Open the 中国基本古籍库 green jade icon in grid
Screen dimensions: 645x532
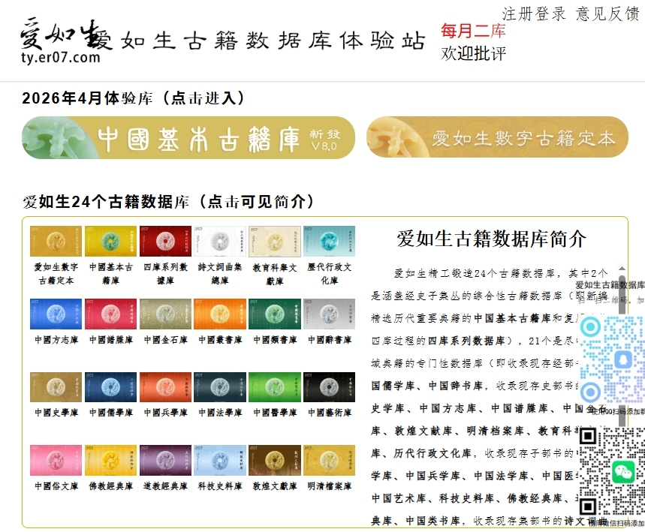click(x=110, y=242)
